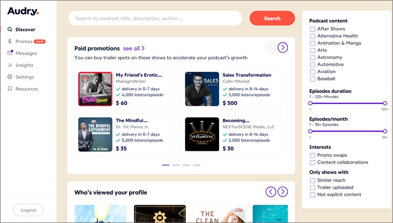The height and width of the screenshot is (223, 393).
Task: Click the Resources bookmark icon
Action: tap(10, 89)
